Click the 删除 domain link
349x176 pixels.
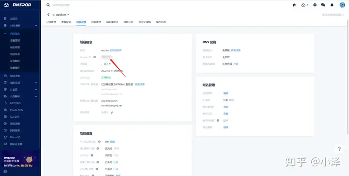226,127
